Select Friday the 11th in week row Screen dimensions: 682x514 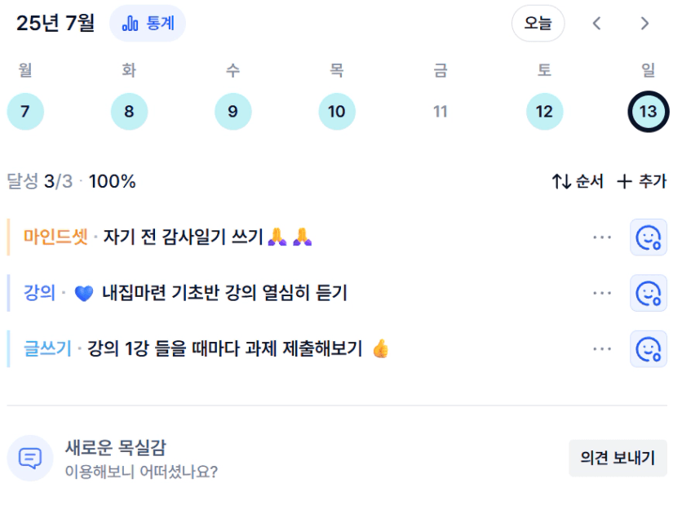(441, 112)
